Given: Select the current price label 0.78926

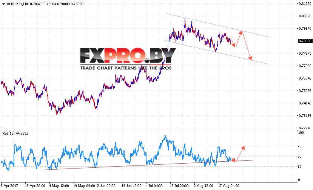Looking at the screenshot, I should coord(305,41).
